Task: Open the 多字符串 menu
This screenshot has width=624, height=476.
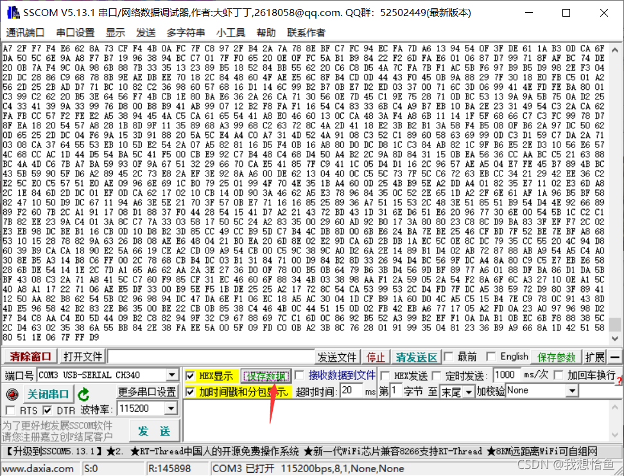Action: (x=186, y=33)
